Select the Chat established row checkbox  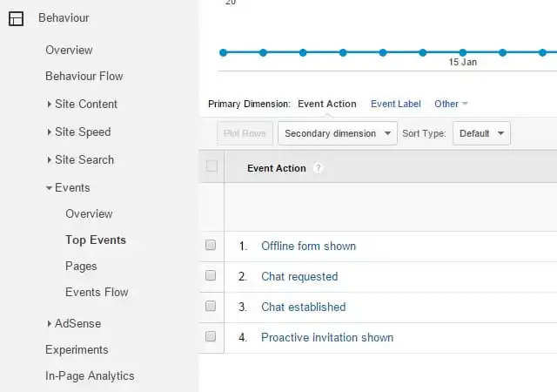211,307
